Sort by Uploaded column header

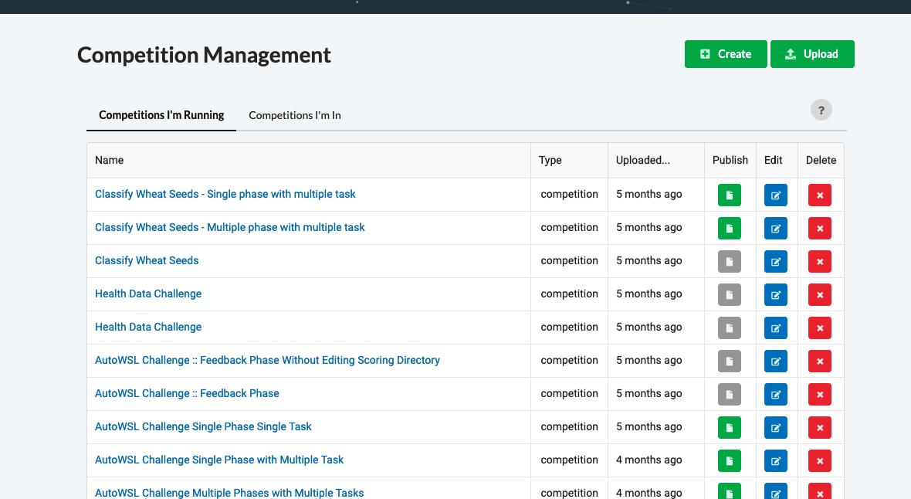[x=642, y=160]
